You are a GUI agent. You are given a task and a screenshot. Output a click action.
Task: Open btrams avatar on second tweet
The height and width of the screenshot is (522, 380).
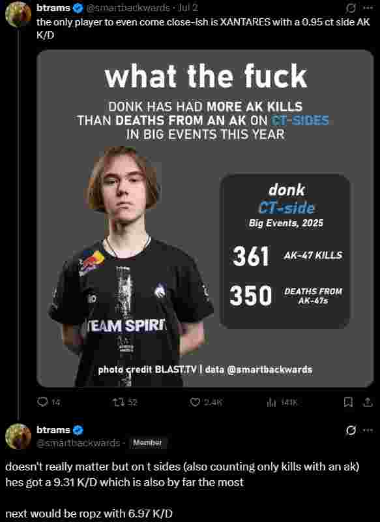[x=18, y=436]
